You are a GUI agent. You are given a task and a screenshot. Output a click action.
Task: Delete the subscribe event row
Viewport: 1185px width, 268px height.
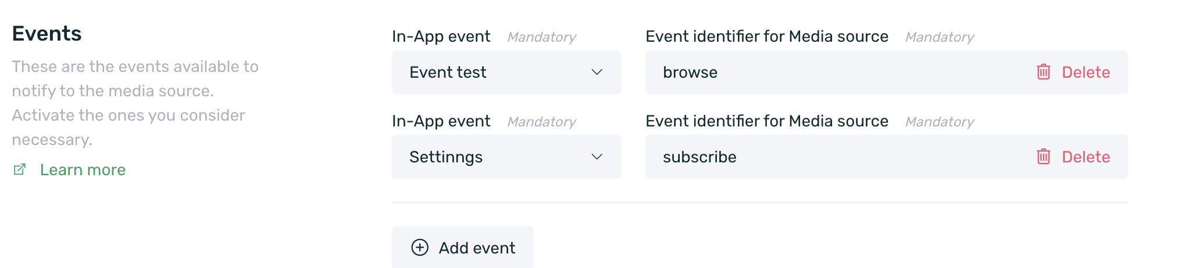pyautogui.click(x=1085, y=157)
